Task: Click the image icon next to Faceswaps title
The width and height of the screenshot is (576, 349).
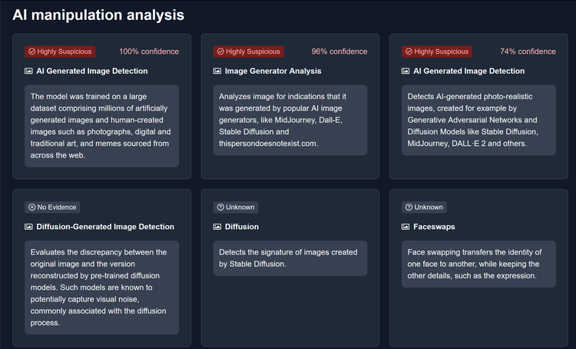Action: [406, 227]
